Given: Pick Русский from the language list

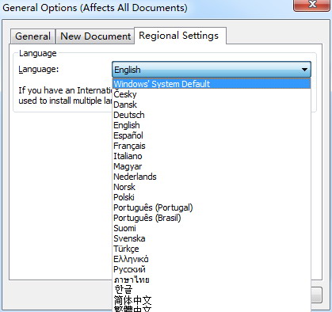Looking at the screenshot, I should [x=212, y=269].
